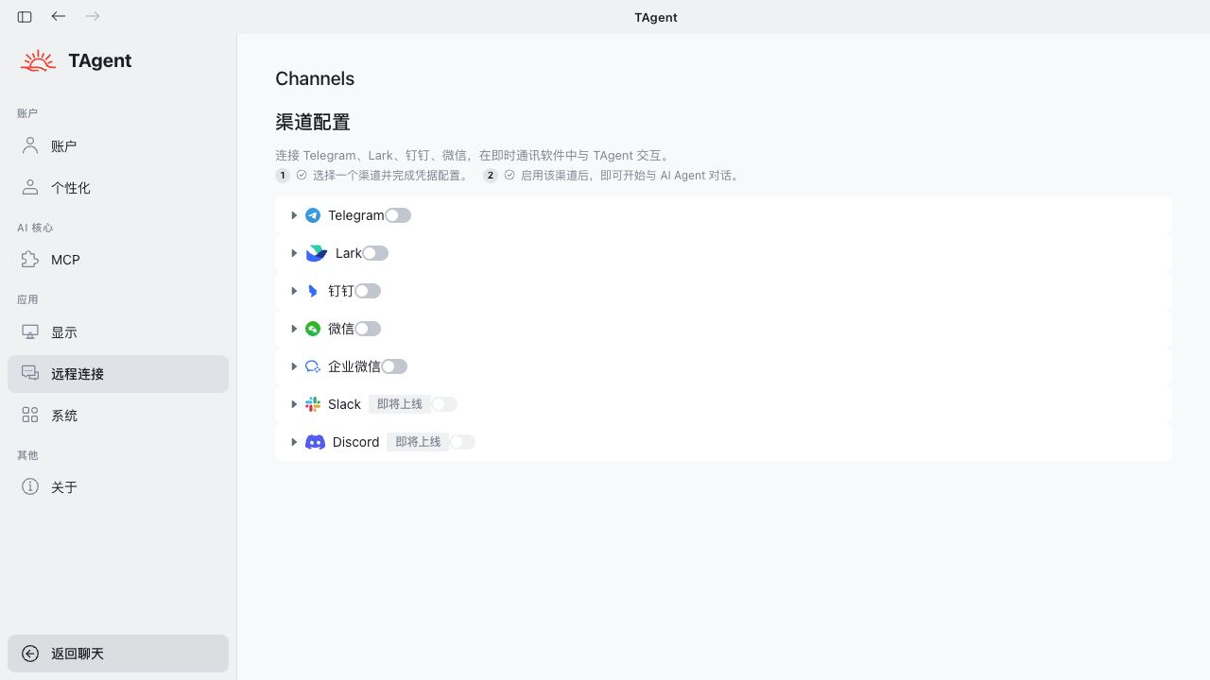Click the Discord logo

(x=315, y=442)
